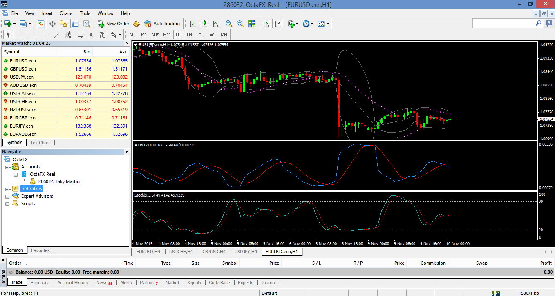
Task: Open the Charts menu
Action: tap(65, 13)
